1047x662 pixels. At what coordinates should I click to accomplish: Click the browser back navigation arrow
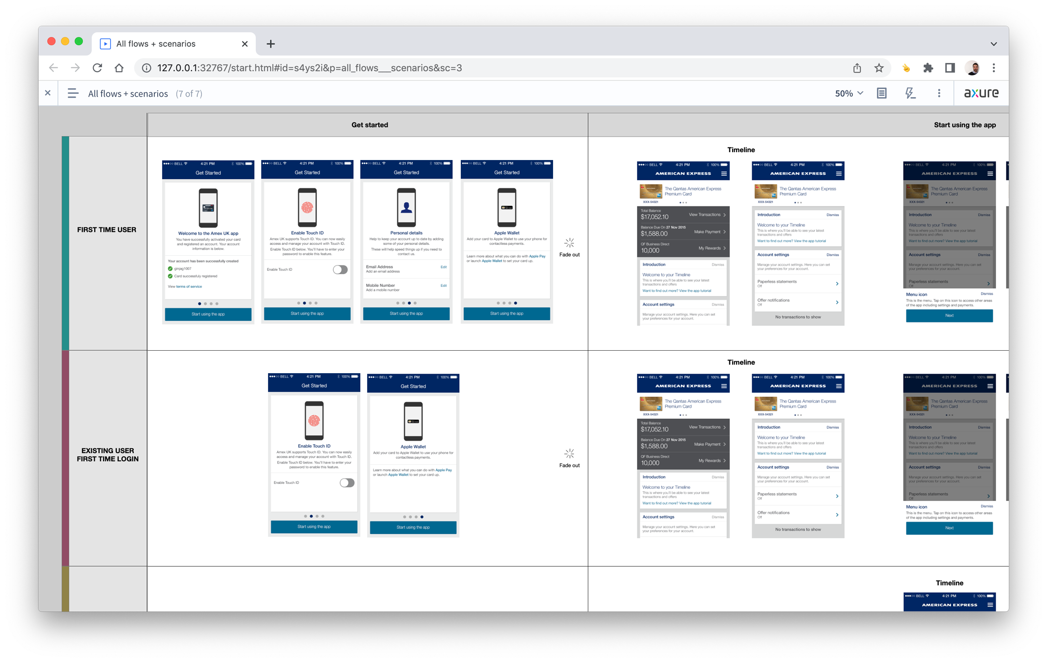point(54,68)
